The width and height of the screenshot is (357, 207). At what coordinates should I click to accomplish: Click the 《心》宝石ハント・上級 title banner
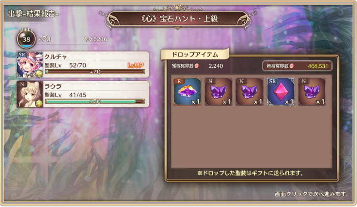pos(179,19)
